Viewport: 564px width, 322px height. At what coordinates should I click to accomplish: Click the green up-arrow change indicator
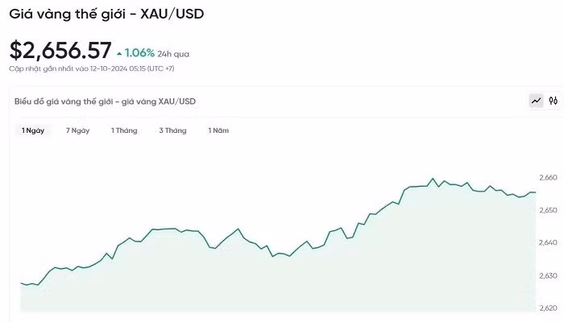[x=119, y=53]
